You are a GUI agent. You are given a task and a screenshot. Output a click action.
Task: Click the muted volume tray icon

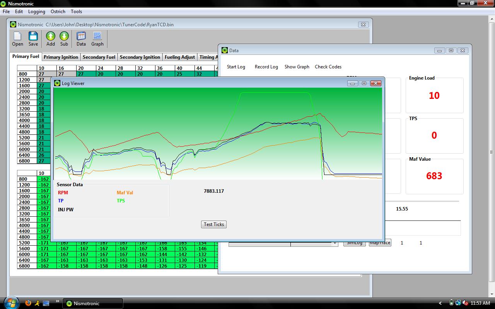coord(465,303)
